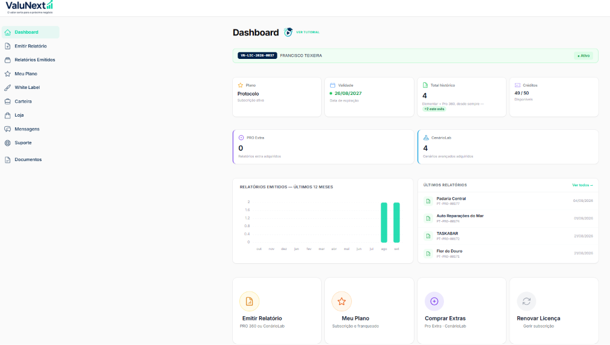Click the purple plus Comprar Extras icon
610x345 pixels.
(x=434, y=301)
